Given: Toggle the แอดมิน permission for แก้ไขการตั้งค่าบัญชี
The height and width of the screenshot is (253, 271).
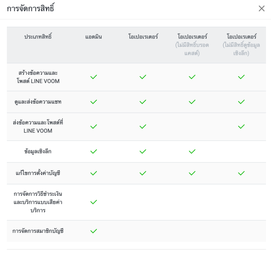Looking at the screenshot, I should coord(93,173).
